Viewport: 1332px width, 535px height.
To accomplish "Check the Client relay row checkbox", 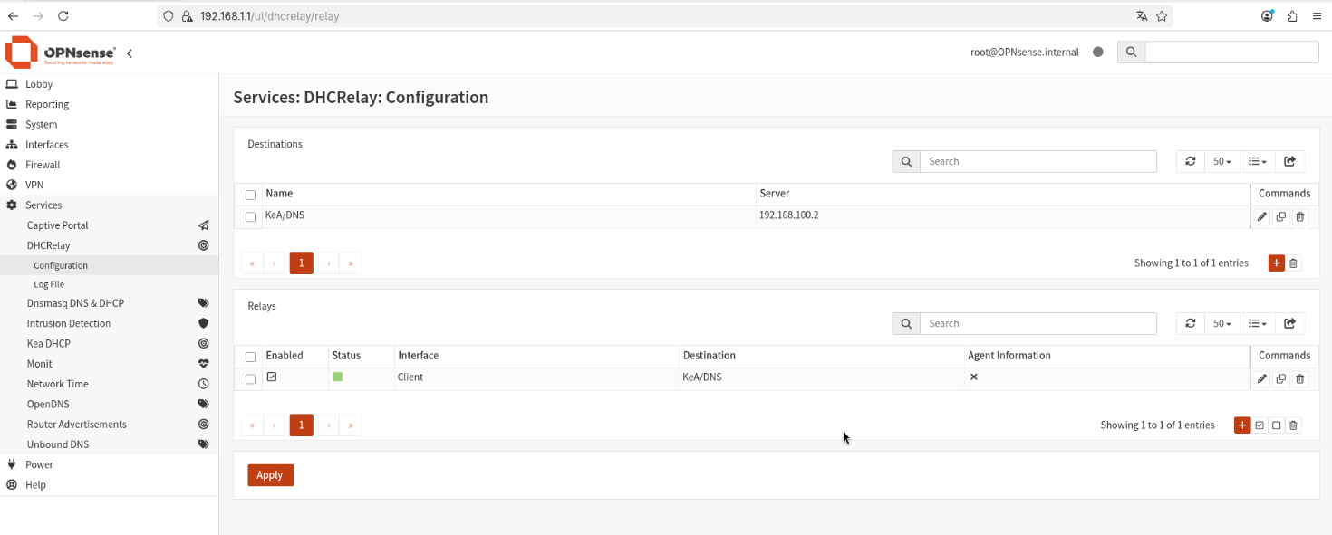I will click(x=251, y=379).
